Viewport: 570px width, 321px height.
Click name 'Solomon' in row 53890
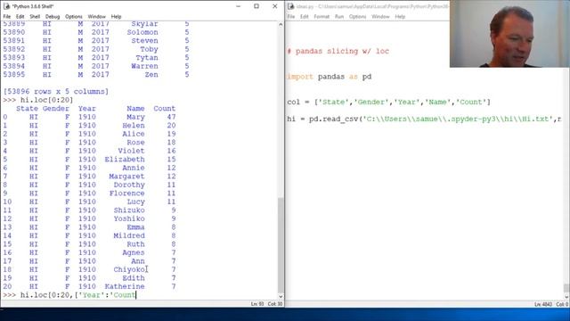coord(142,32)
